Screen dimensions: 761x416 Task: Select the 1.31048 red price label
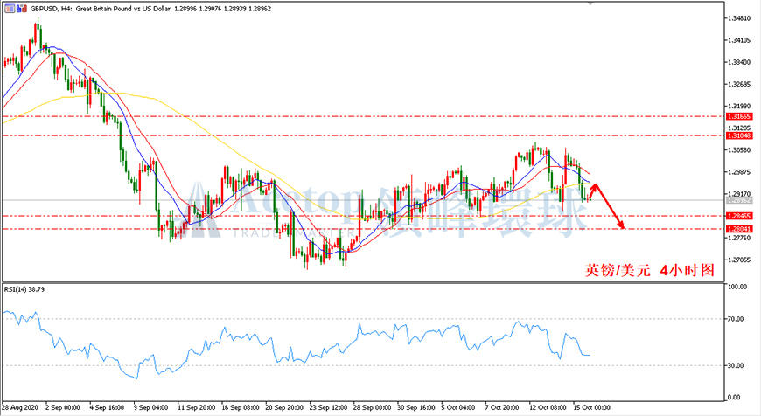pyautogui.click(x=739, y=135)
